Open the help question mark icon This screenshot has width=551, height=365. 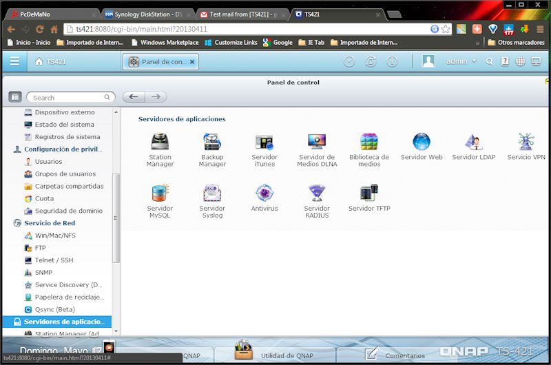pos(505,61)
